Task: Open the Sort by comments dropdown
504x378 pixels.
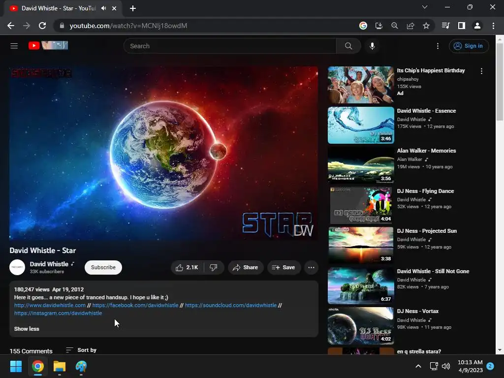Action: pos(81,350)
